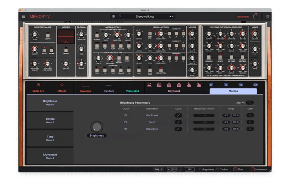Open the edit history list icon
The image size is (290, 182).
[x=174, y=170]
